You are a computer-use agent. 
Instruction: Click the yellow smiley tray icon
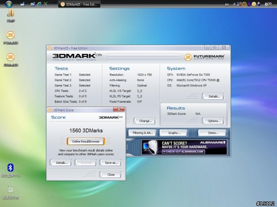click(x=254, y=4)
